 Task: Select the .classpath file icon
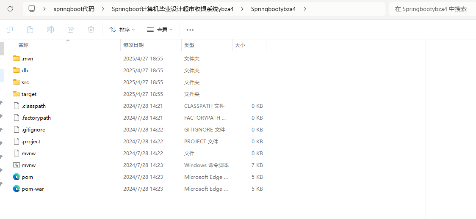(17, 106)
